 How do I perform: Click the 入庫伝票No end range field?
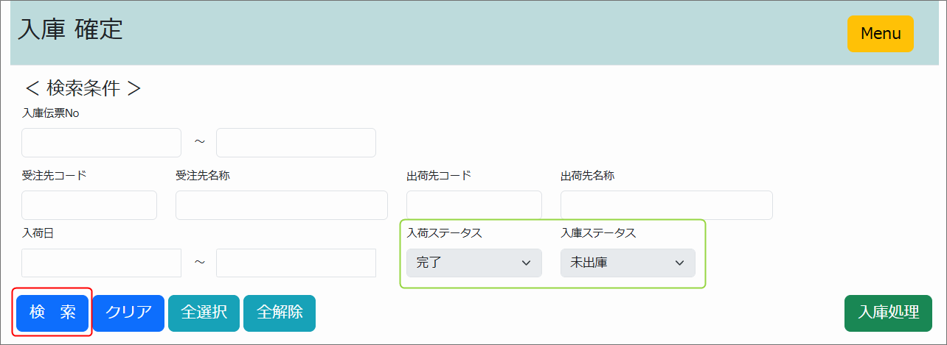click(x=296, y=143)
